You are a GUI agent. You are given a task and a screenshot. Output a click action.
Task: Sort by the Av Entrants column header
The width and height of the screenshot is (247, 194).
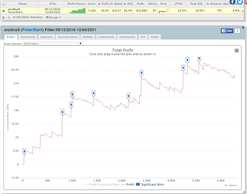pos(214,4)
